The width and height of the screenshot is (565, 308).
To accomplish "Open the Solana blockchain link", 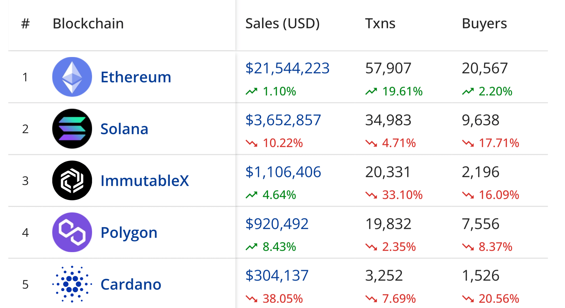I will coord(124,129).
